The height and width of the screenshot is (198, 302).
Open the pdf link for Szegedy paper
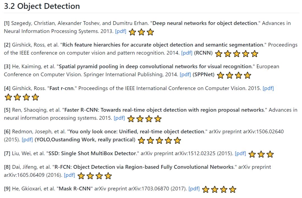point(121,31)
